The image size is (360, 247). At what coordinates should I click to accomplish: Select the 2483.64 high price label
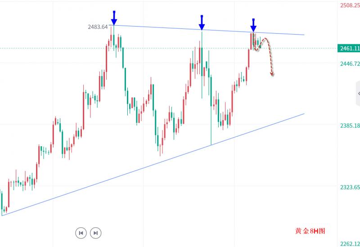coord(98,27)
